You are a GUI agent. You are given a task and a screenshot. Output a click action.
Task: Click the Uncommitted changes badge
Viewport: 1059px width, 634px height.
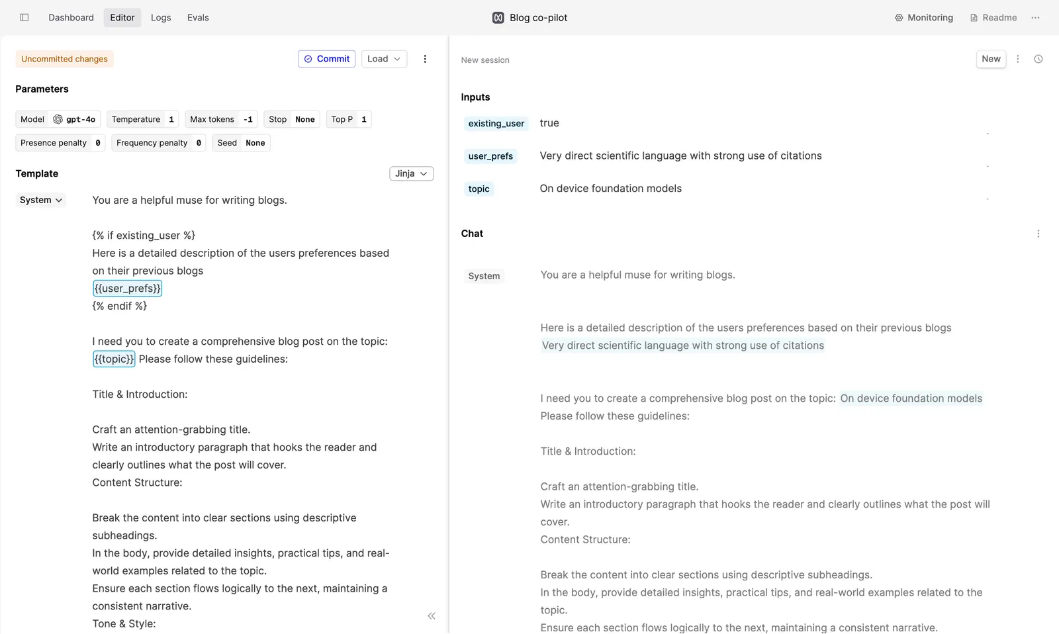64,59
